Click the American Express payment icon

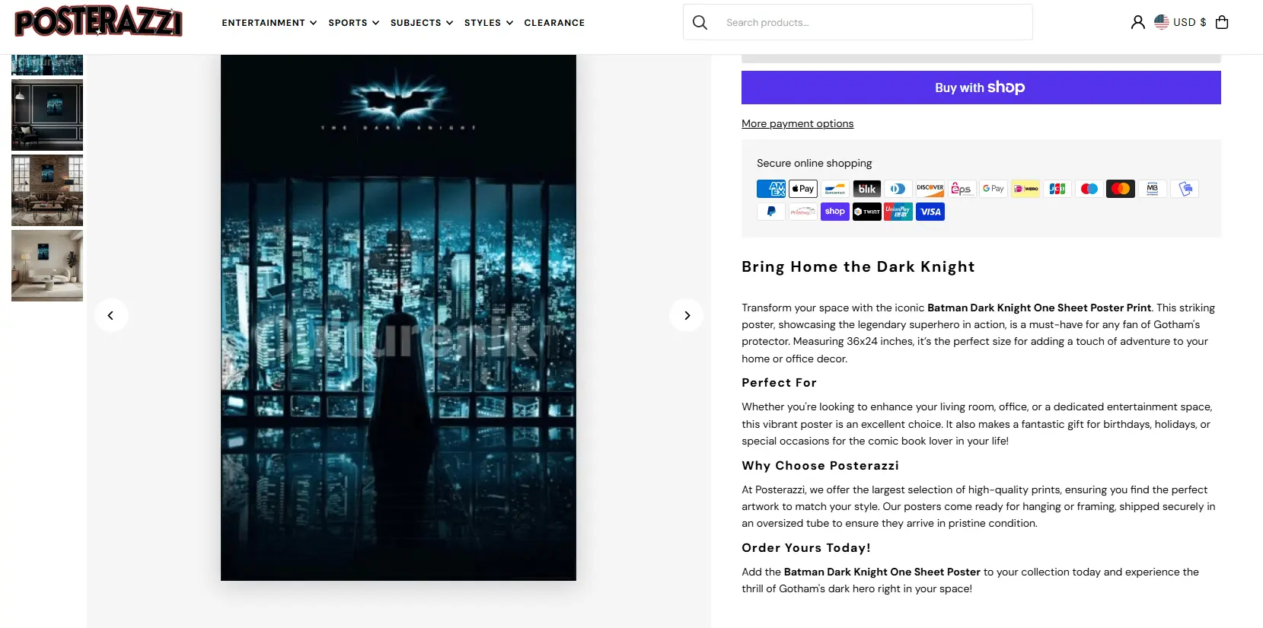(x=771, y=189)
